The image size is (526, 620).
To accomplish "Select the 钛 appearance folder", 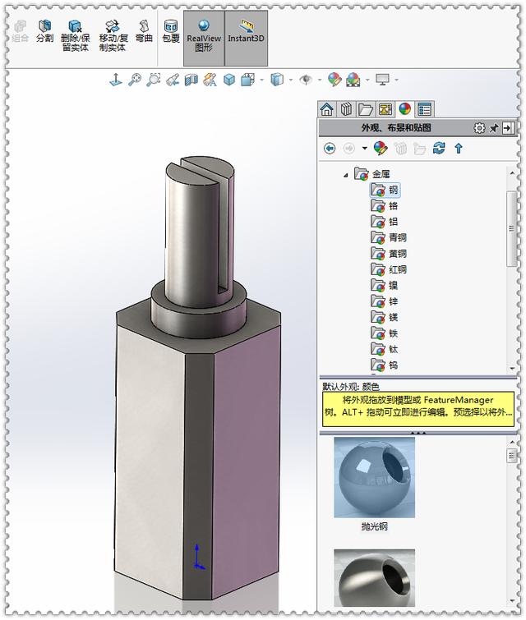I will point(385,349).
